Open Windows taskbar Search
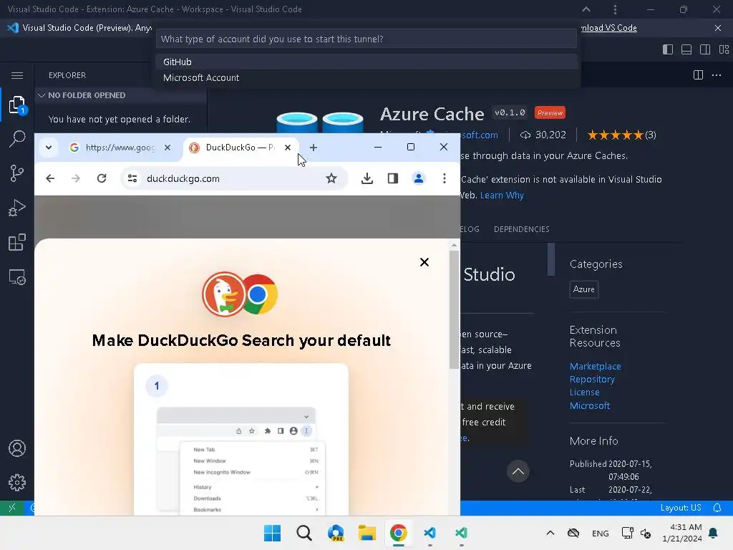The width and height of the screenshot is (733, 550). 304,533
